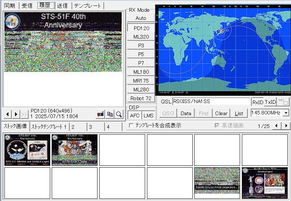Enable テンプレートを合成表示 checkbox
The width and height of the screenshot is (291, 201).
[131, 125]
